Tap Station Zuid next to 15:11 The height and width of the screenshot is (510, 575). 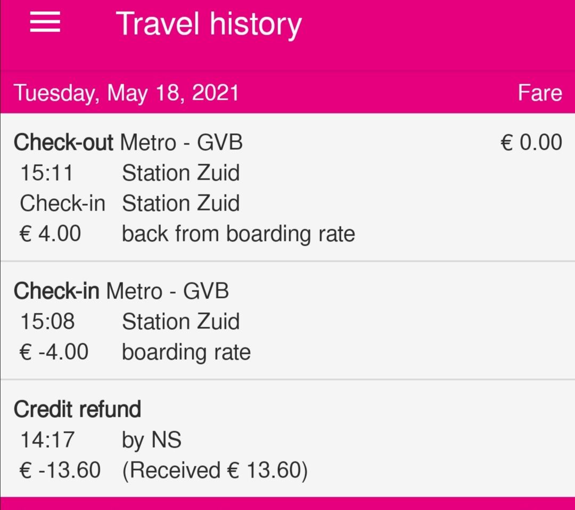tap(181, 173)
